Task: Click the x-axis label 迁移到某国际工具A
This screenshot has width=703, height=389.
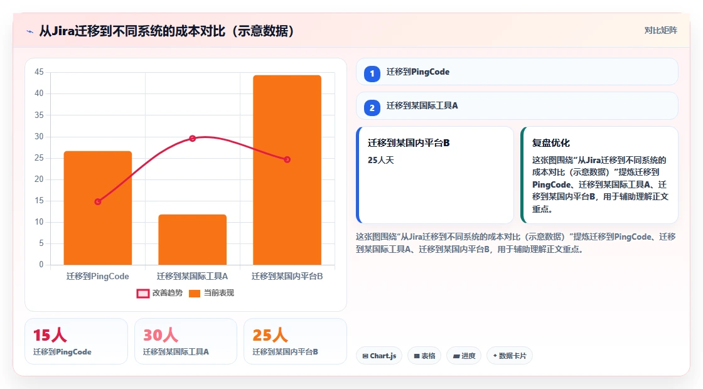Action: tap(192, 277)
